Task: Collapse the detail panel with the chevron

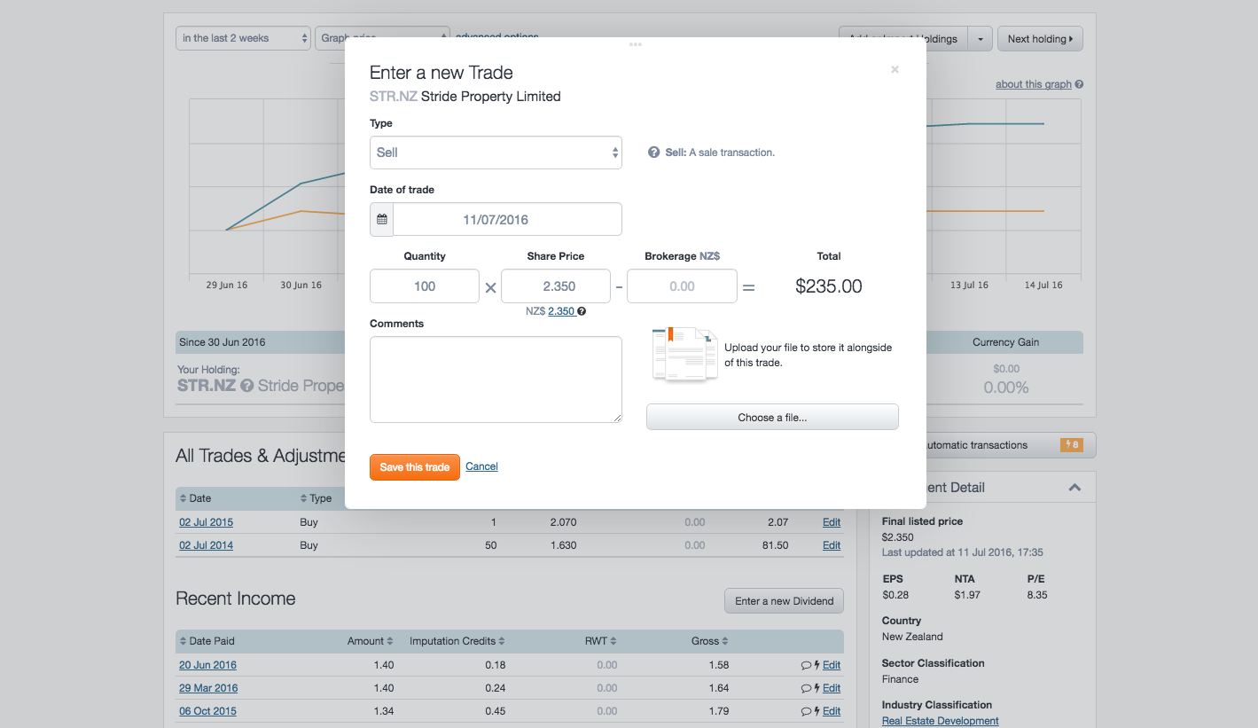Action: (x=1074, y=487)
